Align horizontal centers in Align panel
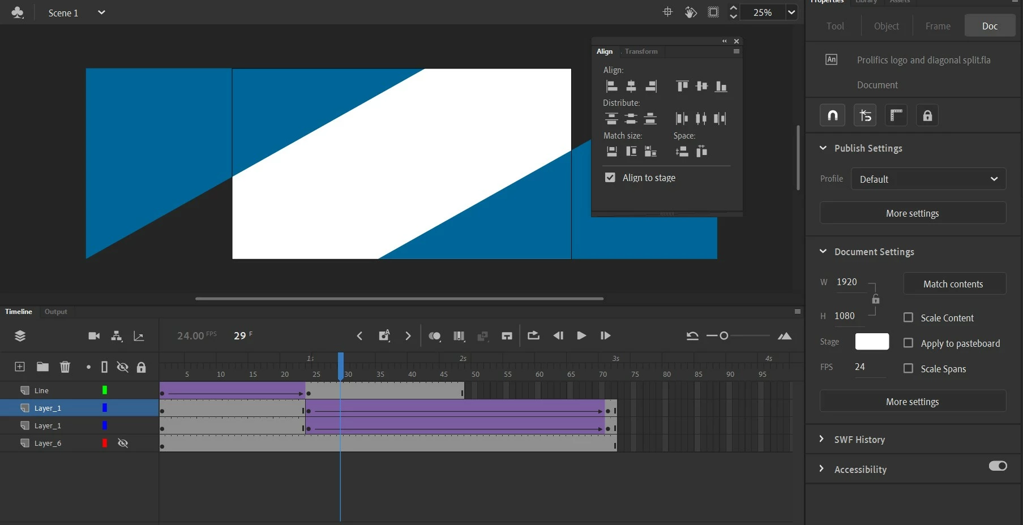Screen dimensions: 1023x525 point(631,86)
